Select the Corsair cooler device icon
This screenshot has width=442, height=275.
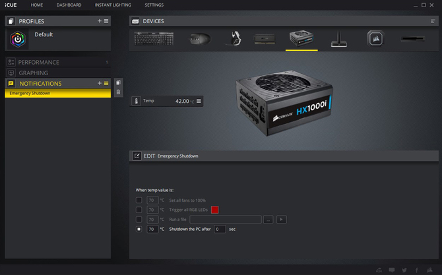376,38
